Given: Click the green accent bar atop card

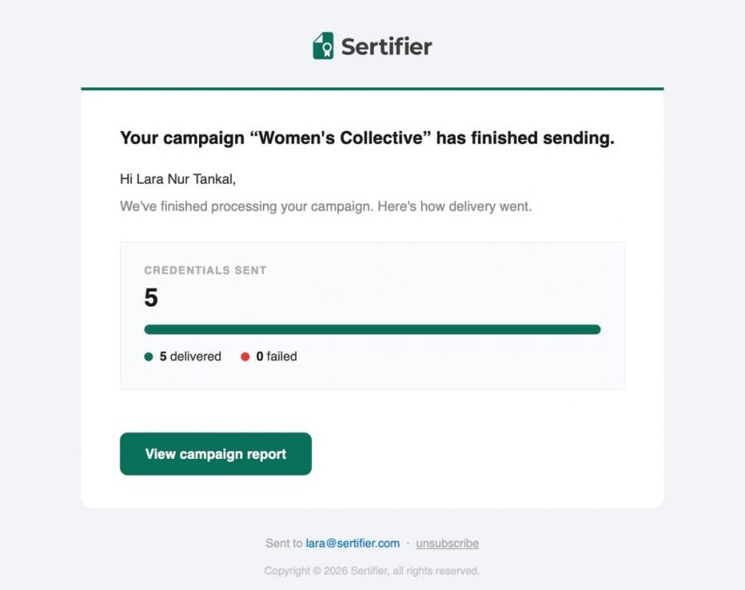Looking at the screenshot, I should coord(372,88).
